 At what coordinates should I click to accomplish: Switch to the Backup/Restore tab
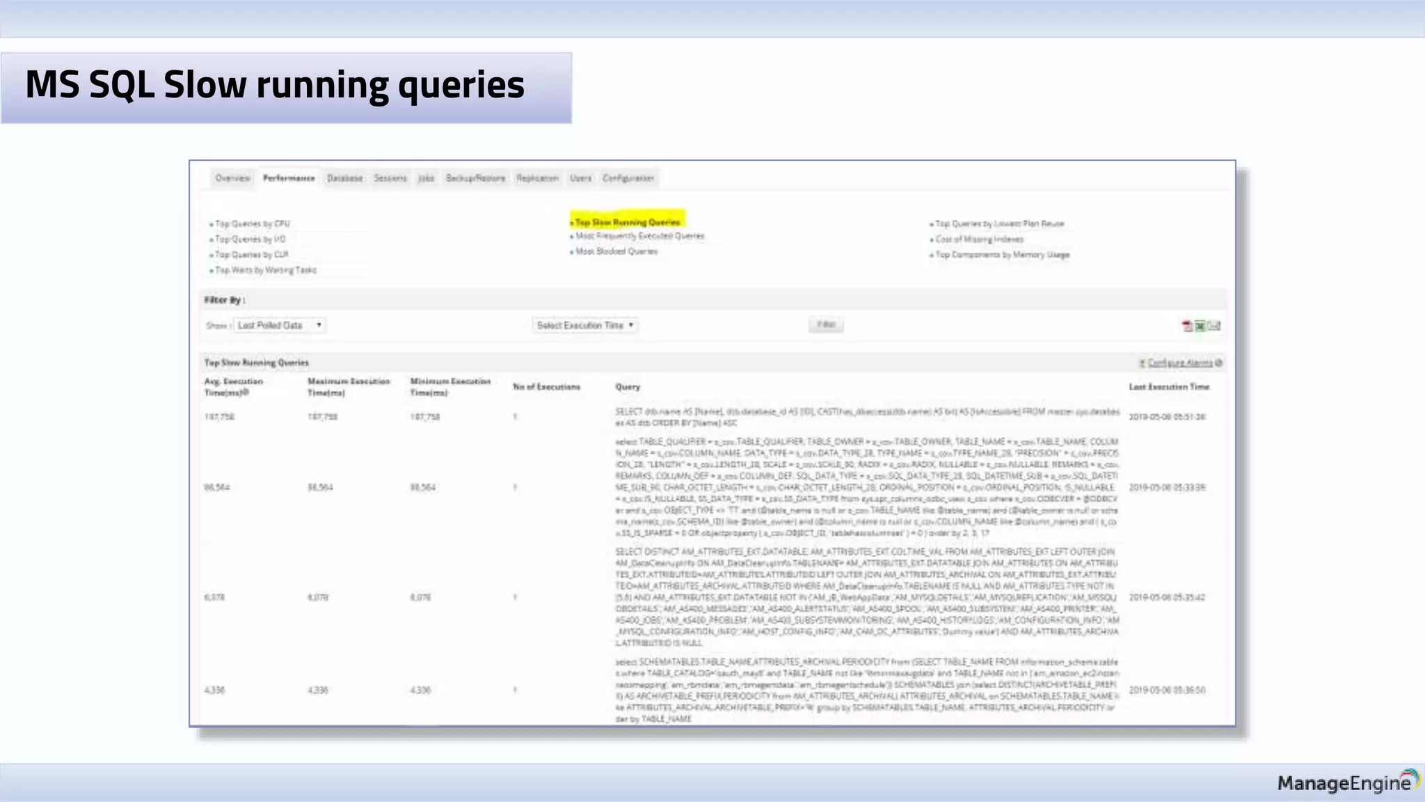475,178
